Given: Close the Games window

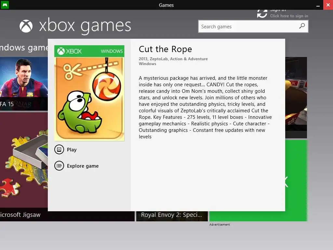Looking at the screenshot, I should (328, 5).
